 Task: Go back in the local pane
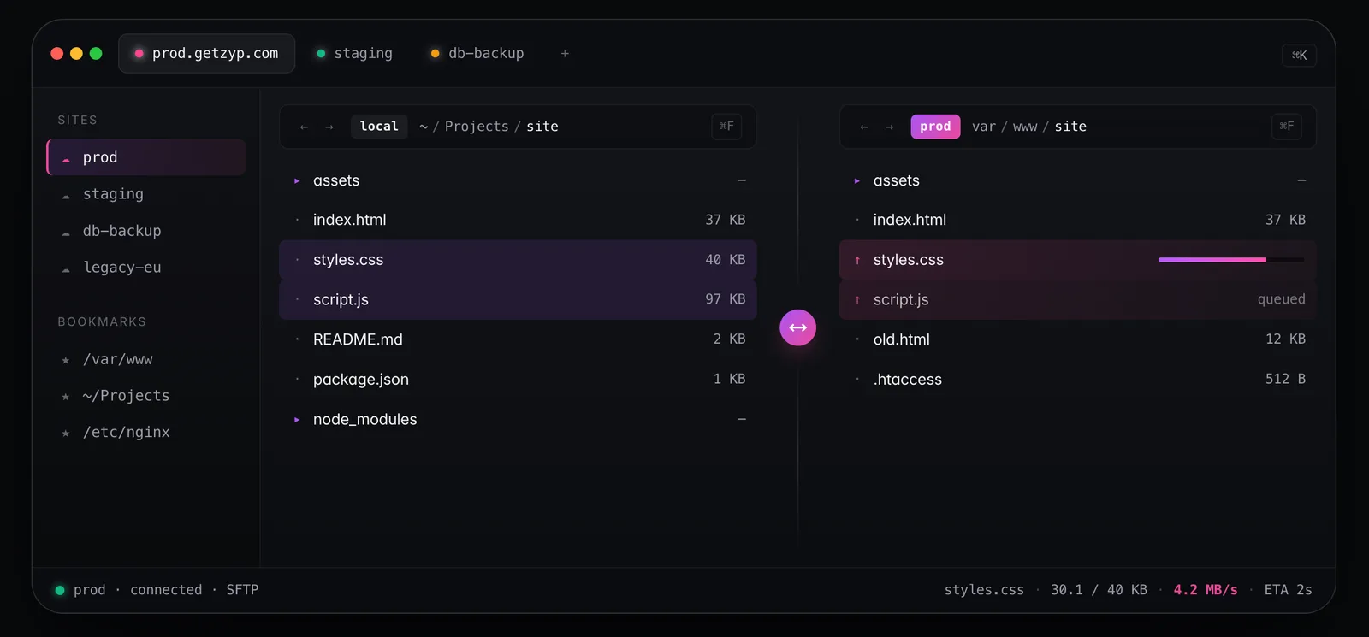[304, 127]
